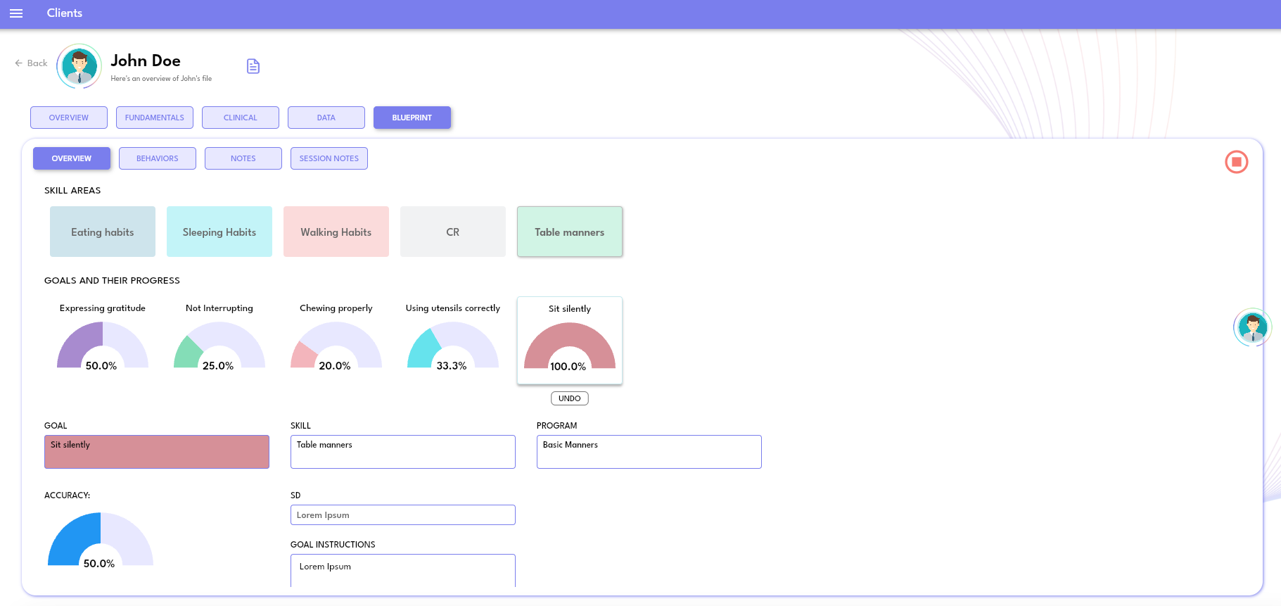The image size is (1281, 606).
Task: Click the red stop recording icon
Action: 1236,162
